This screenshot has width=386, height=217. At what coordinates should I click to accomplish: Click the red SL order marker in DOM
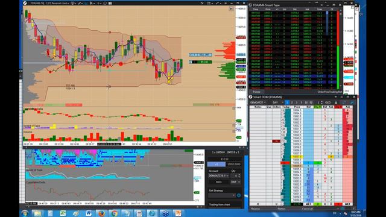276,141
